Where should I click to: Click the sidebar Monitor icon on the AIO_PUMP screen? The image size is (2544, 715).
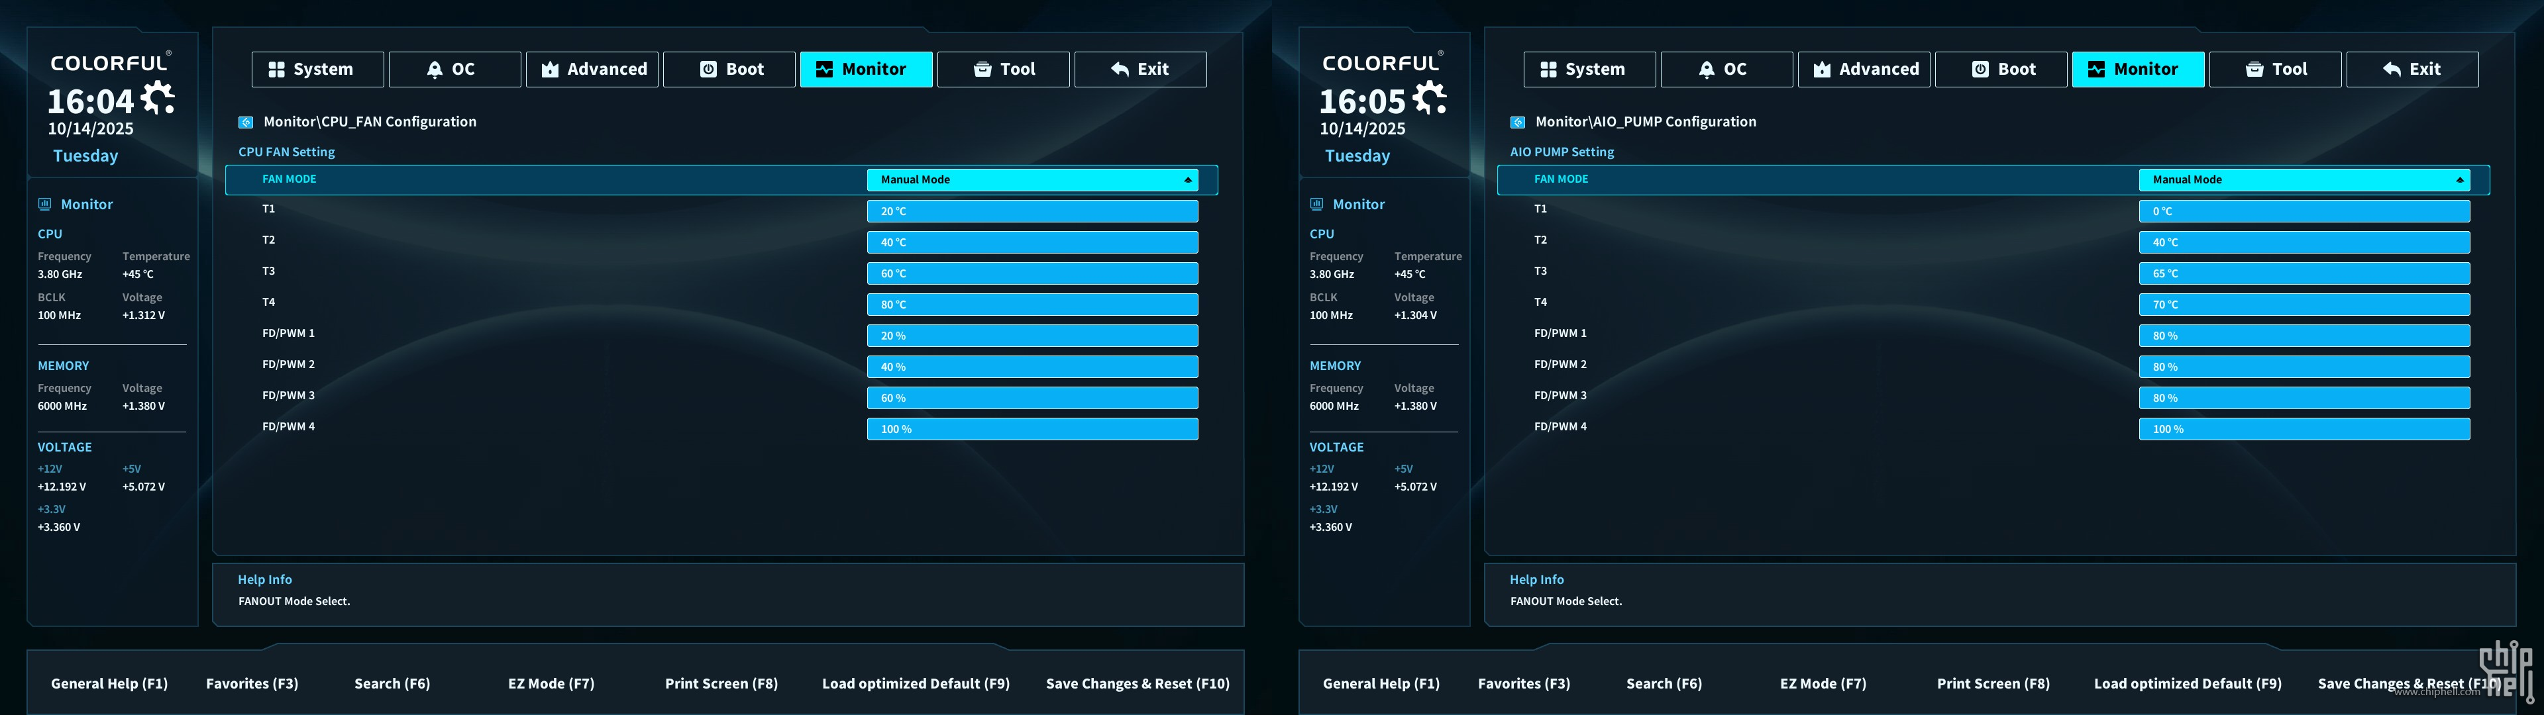click(1316, 205)
